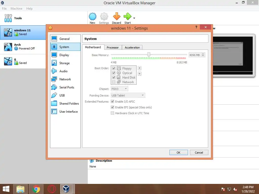Open the General settings category
The height and width of the screenshot is (194, 259).
[65, 39]
